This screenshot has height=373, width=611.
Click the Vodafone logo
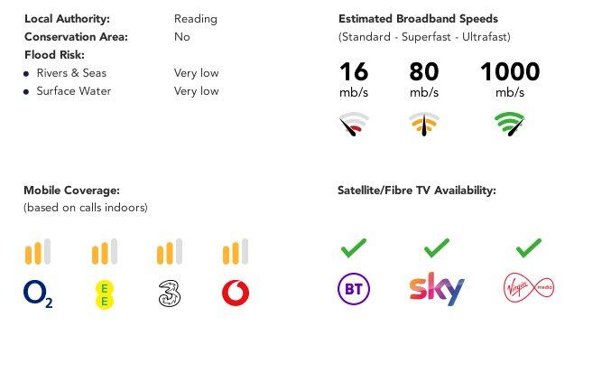tap(235, 294)
